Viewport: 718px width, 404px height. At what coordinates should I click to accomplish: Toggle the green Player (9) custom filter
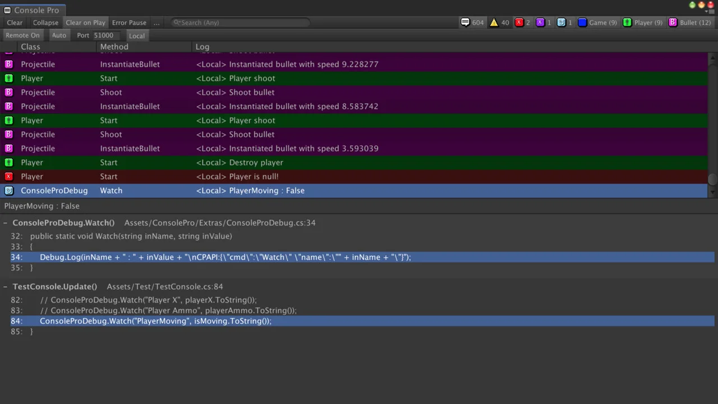tap(643, 22)
